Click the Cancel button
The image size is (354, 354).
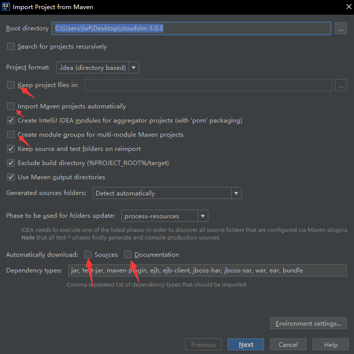[288, 344]
